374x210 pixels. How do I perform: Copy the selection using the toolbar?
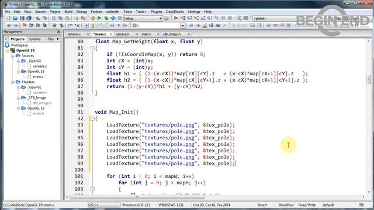pyautogui.click(x=60, y=18)
